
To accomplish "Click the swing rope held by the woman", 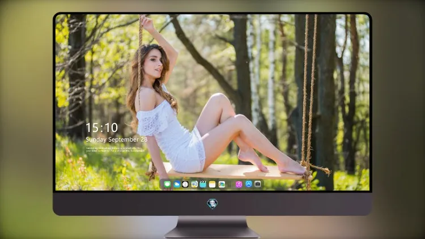I will [x=140, y=54].
